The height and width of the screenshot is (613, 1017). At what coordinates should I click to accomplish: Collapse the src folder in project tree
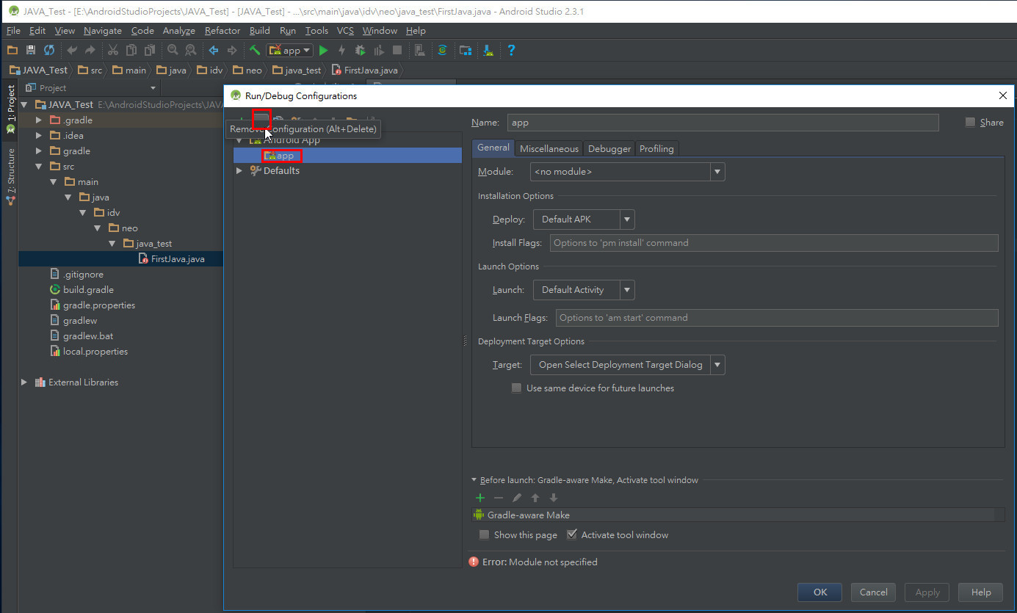coord(39,166)
